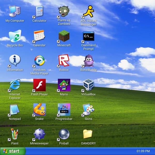Select the red Flash Player icon
Viewport: 155px width, 155px height.
point(40,85)
